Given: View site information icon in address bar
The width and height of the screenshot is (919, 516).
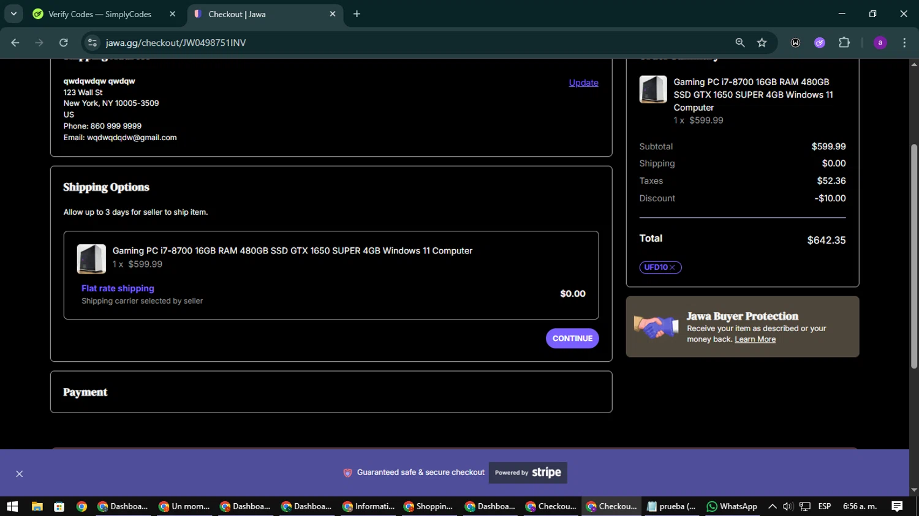Looking at the screenshot, I should 93,43.
